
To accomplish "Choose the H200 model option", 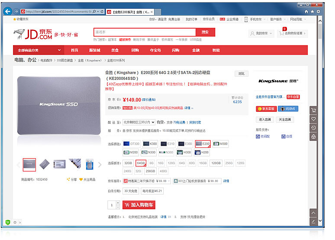I will tap(202, 152).
